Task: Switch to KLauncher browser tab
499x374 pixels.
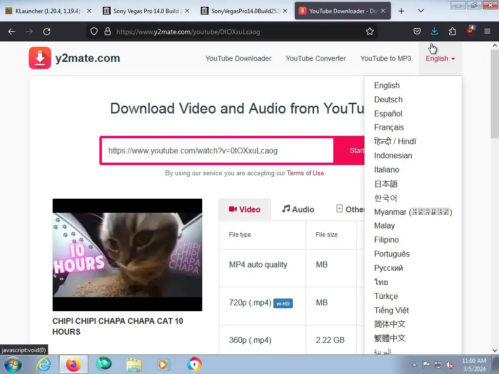Action: pyautogui.click(x=47, y=11)
